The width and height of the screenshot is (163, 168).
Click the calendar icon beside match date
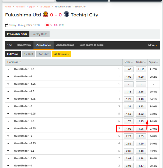(x=7, y=25)
